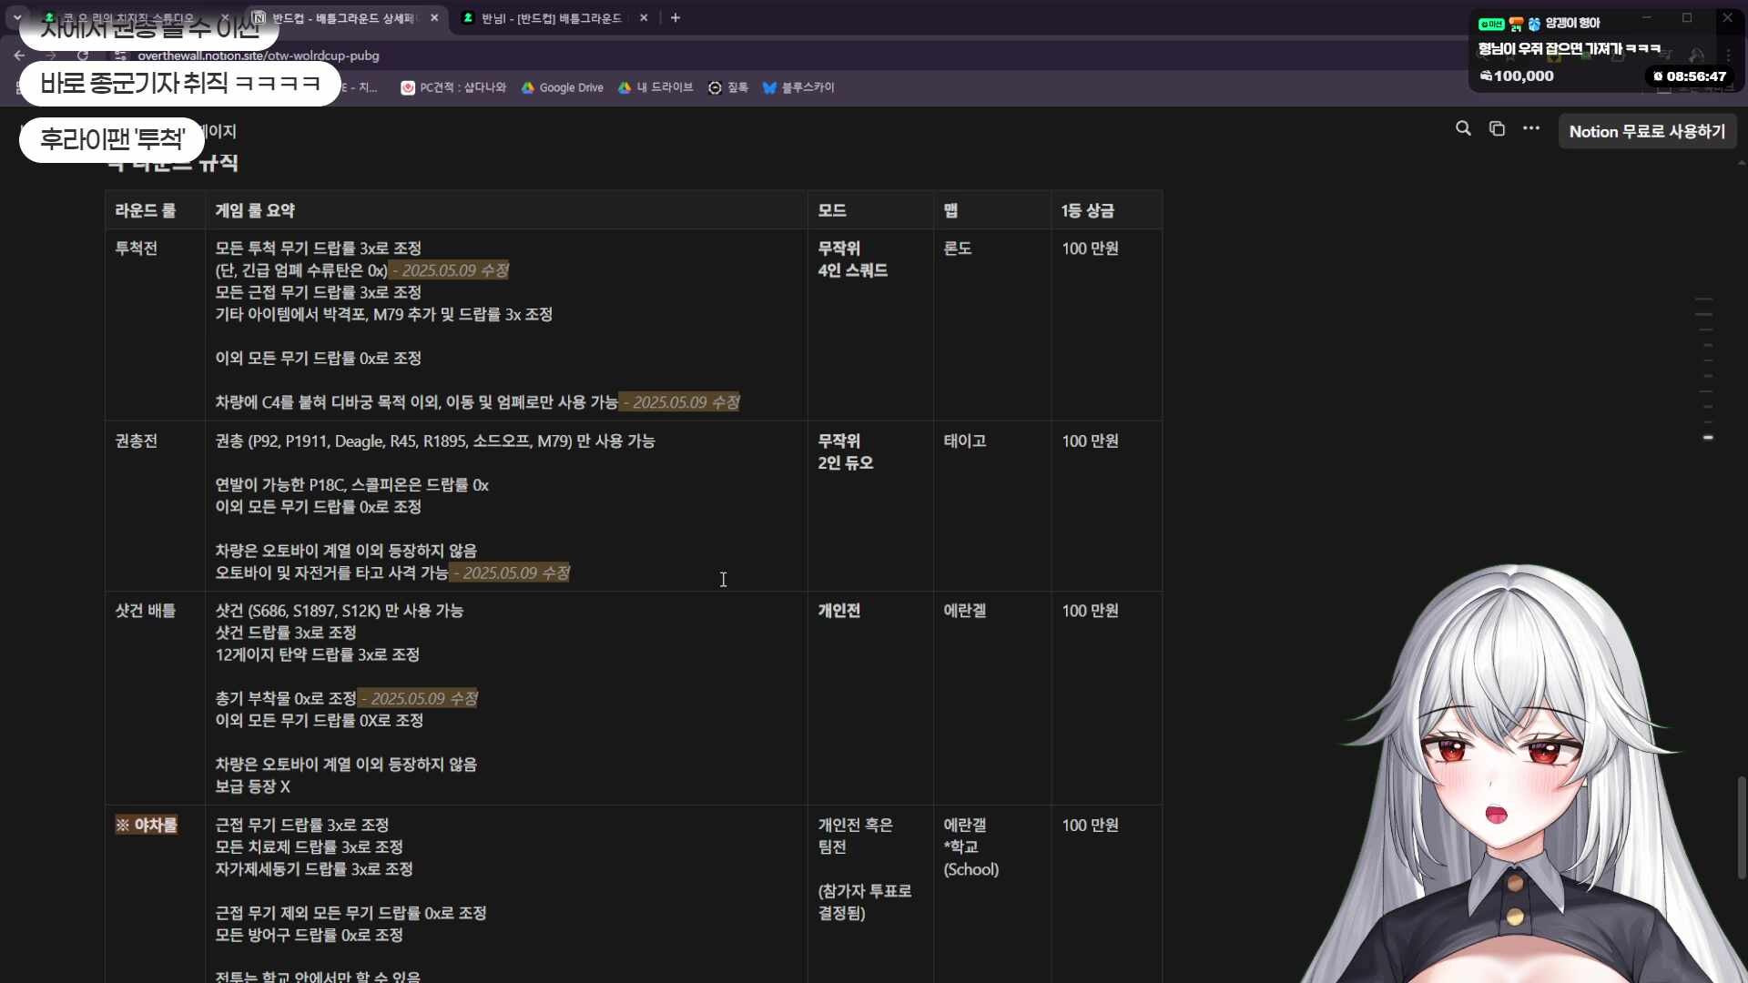Image resolution: width=1748 pixels, height=983 pixels.
Task: Click the 100 만원 prize in 투척전 row
Action: click(x=1090, y=248)
